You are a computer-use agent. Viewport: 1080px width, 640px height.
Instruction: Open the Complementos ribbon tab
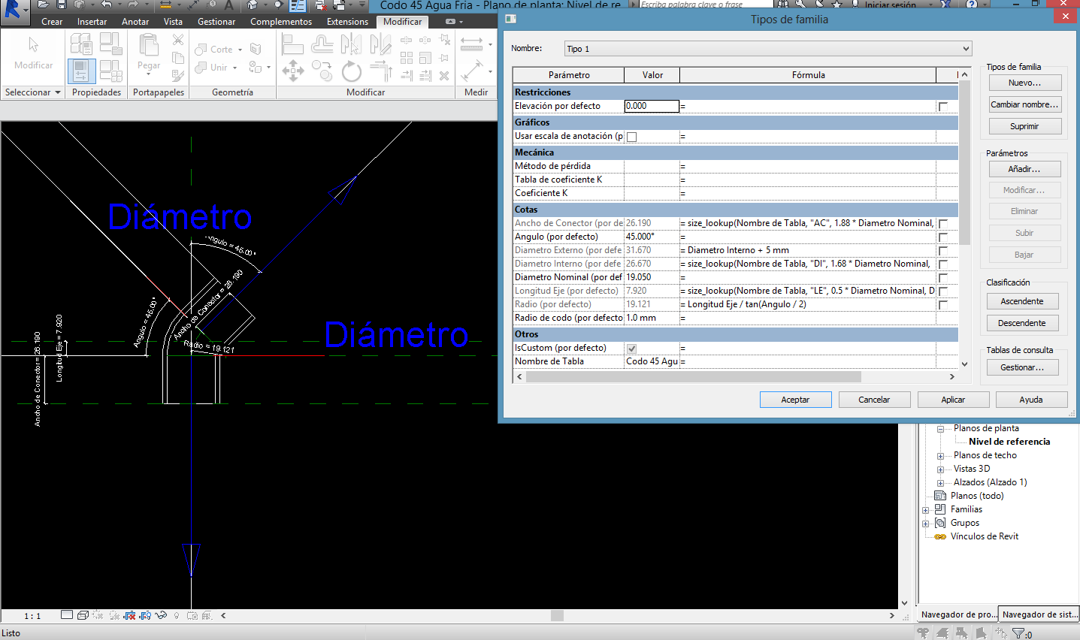point(281,22)
